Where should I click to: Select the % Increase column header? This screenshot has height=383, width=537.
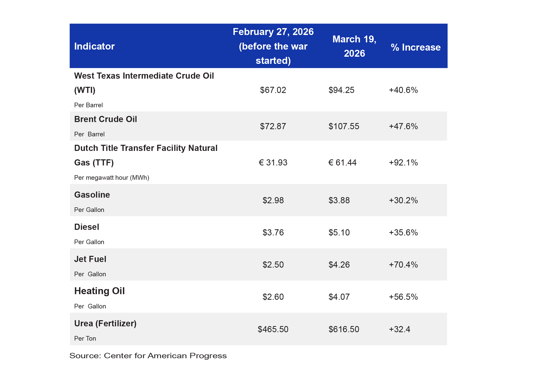pyautogui.click(x=416, y=47)
